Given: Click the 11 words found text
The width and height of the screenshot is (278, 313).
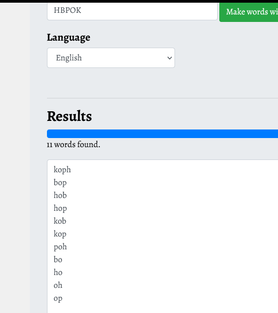Looking at the screenshot, I should pos(74,144).
